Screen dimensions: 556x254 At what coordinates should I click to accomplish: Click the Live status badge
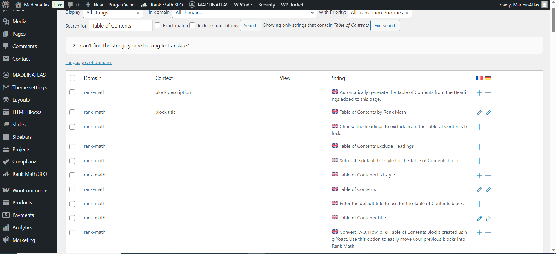click(58, 4)
